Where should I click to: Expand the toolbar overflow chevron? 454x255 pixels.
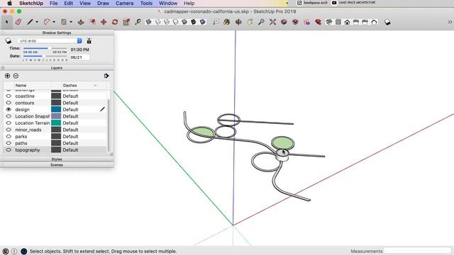(x=450, y=22)
